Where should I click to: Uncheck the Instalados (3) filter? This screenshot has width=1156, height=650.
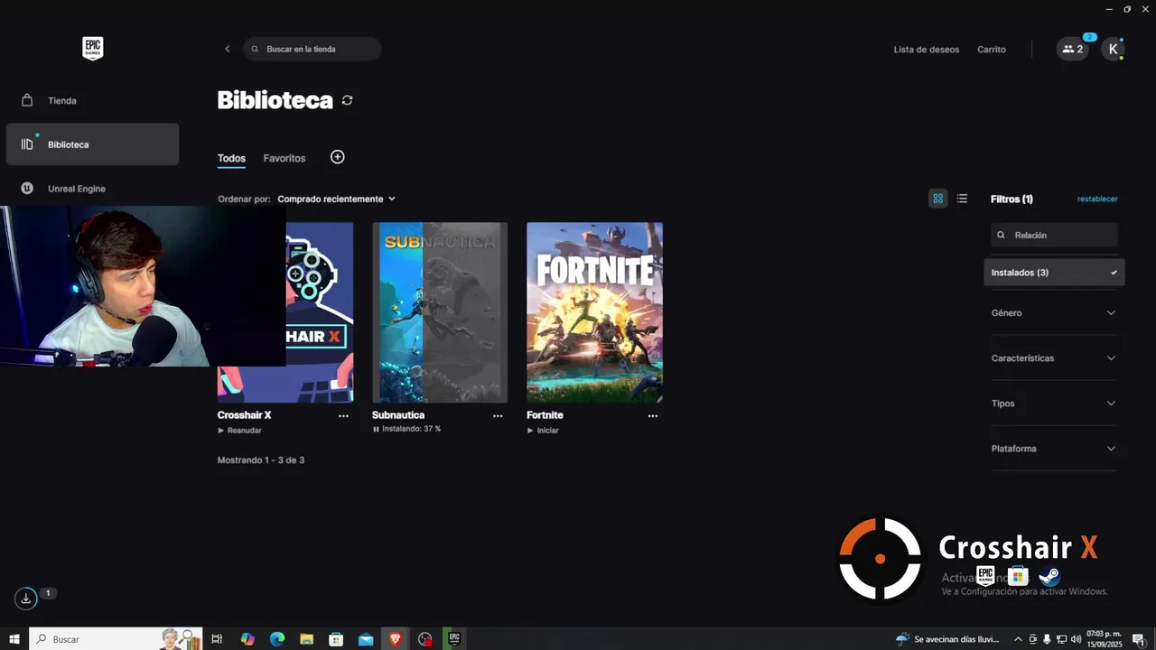(x=1054, y=273)
